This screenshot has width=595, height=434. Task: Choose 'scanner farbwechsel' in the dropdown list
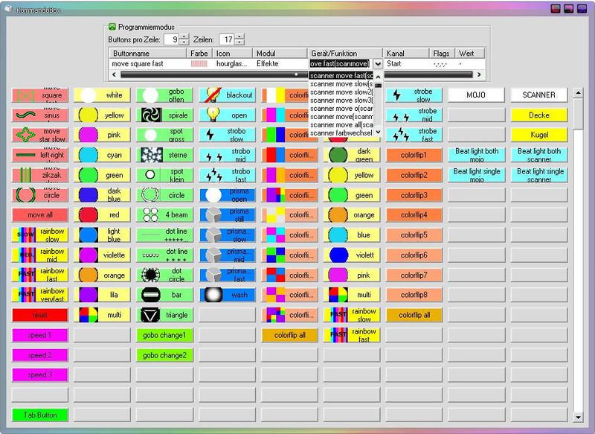click(x=341, y=134)
